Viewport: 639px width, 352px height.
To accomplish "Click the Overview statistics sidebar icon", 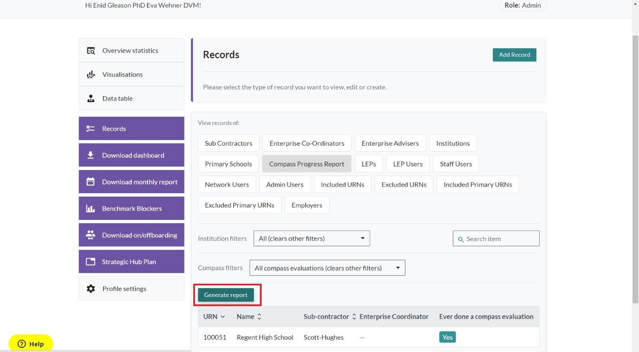I will (x=91, y=51).
